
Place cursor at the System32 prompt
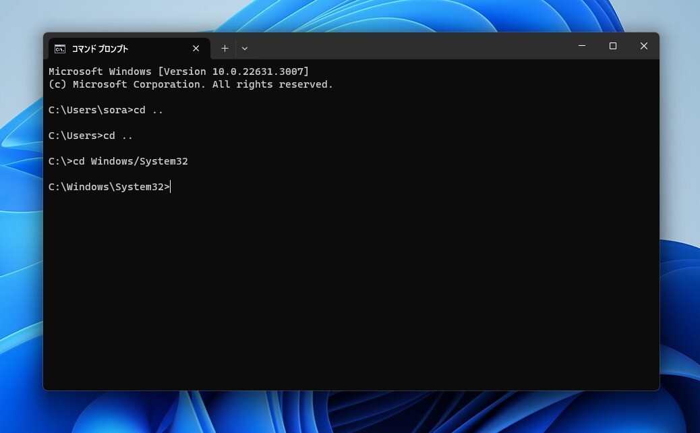[x=109, y=187]
